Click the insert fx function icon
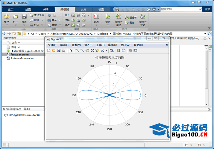This screenshot has width=214, height=149. [78, 15]
